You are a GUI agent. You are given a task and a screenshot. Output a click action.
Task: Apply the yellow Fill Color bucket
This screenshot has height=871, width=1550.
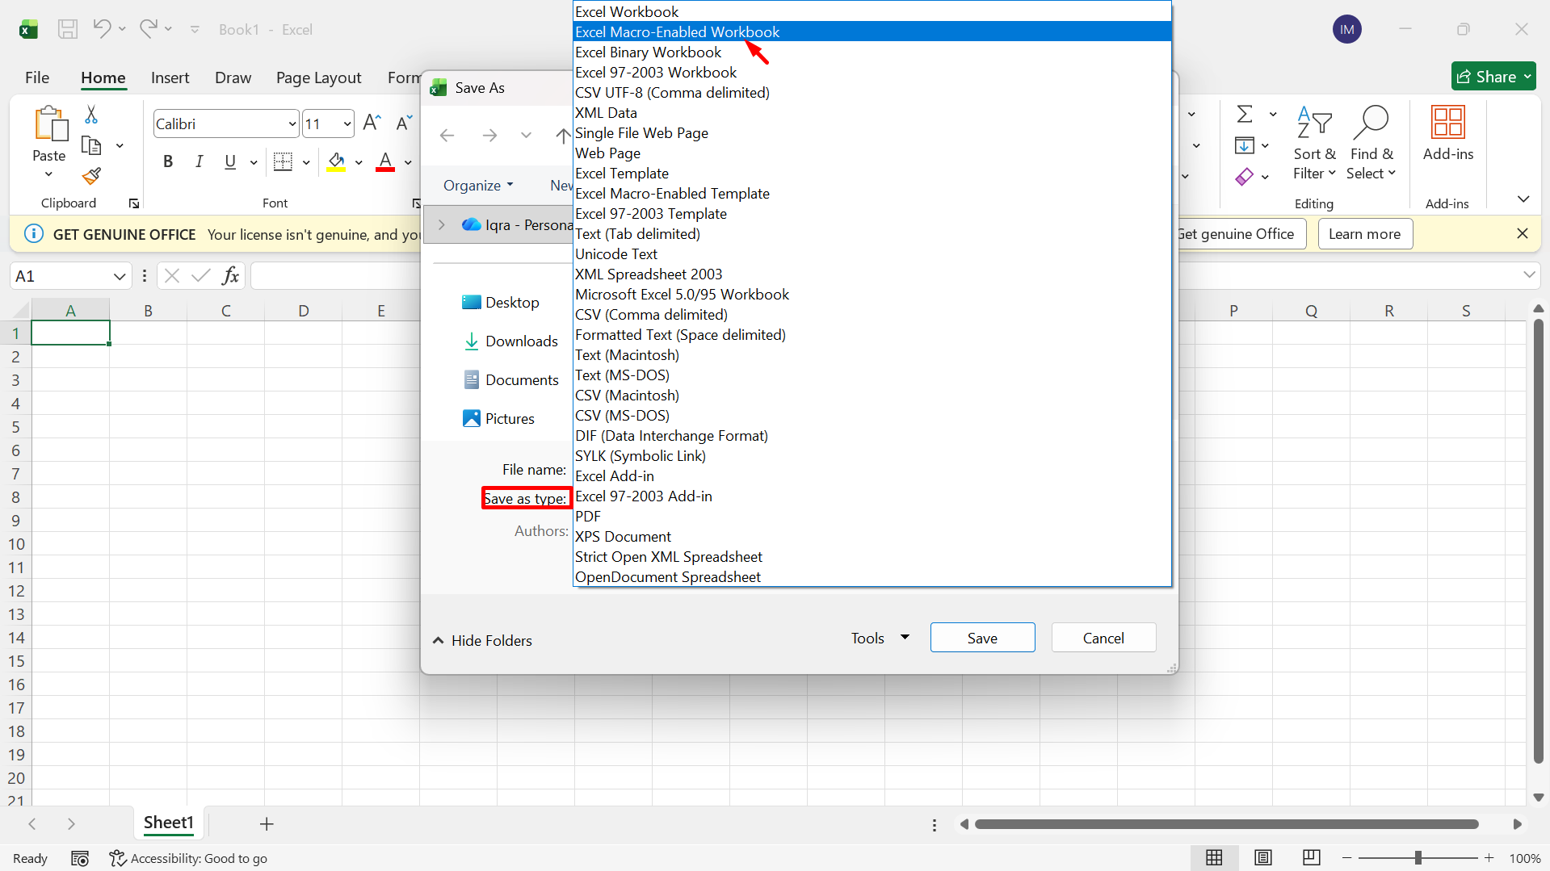336,161
